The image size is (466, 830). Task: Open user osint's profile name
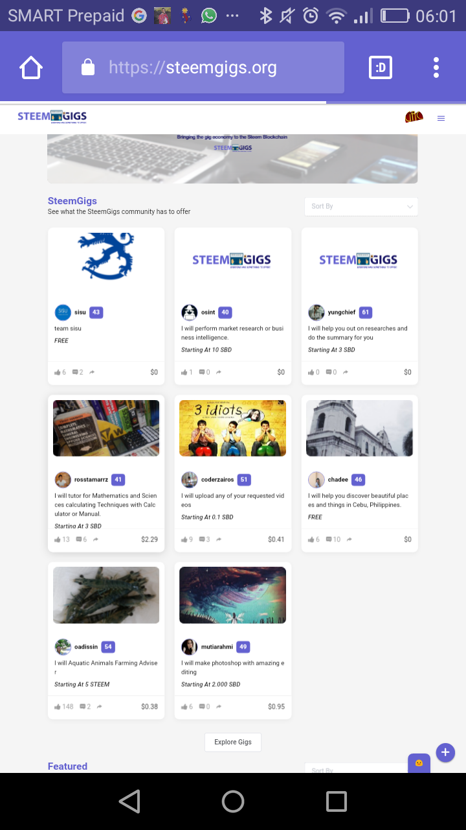coord(208,313)
